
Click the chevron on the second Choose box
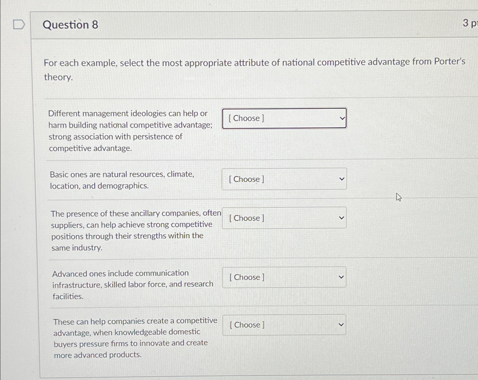[341, 179]
